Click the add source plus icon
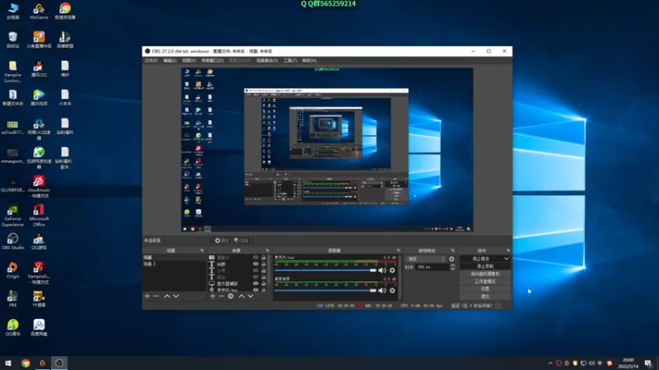Image resolution: width=659 pixels, height=370 pixels. point(213,296)
